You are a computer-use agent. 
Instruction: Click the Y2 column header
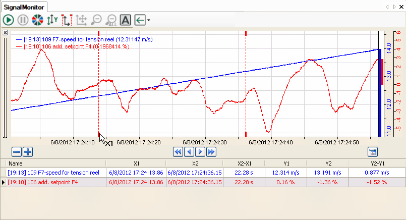point(328,163)
